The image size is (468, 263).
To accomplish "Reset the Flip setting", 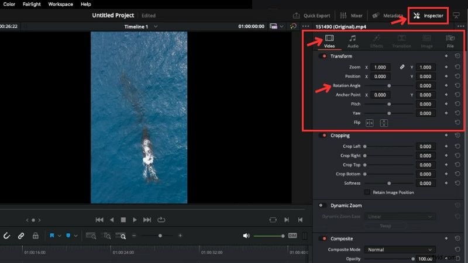I will (x=457, y=123).
